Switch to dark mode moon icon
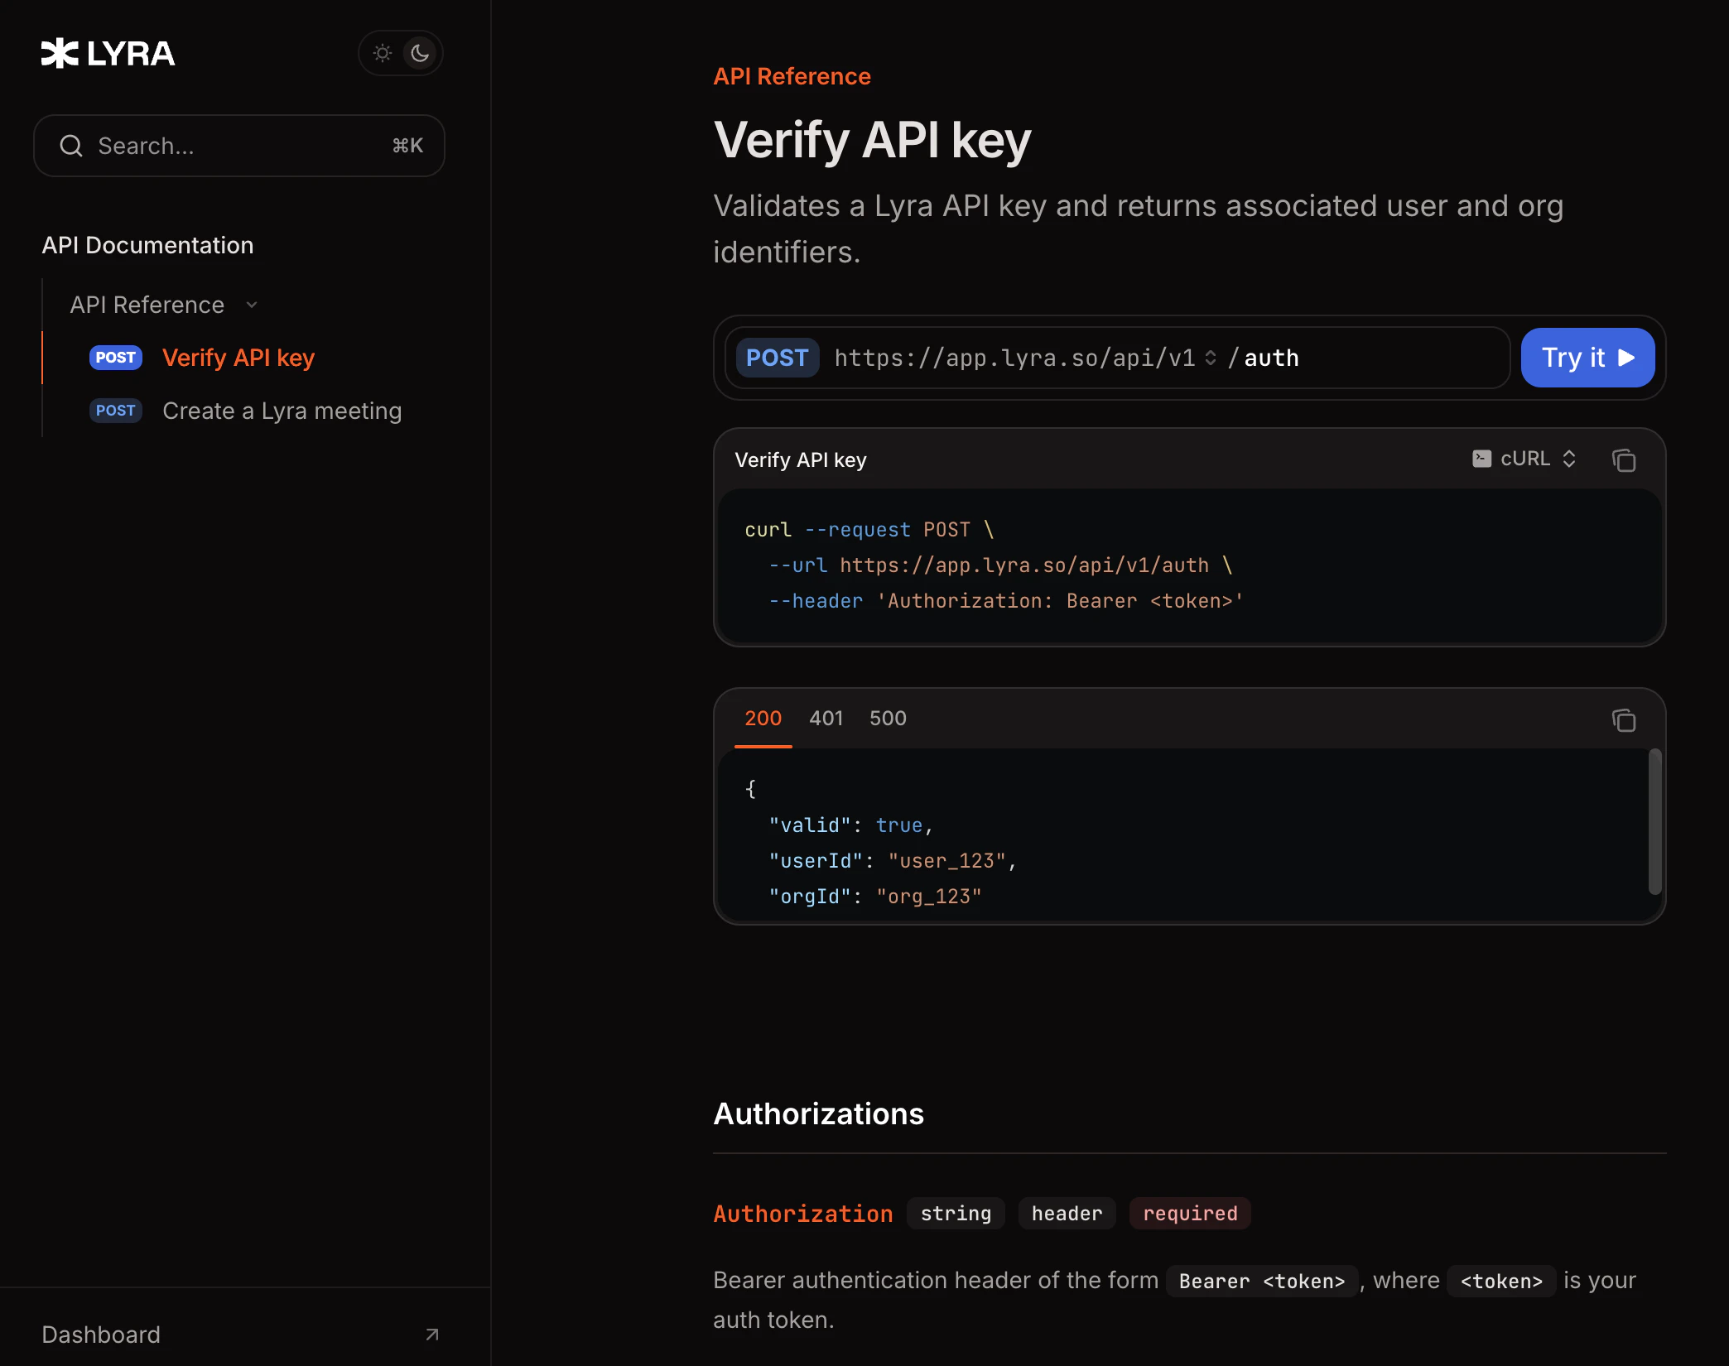The height and width of the screenshot is (1366, 1729). point(420,53)
